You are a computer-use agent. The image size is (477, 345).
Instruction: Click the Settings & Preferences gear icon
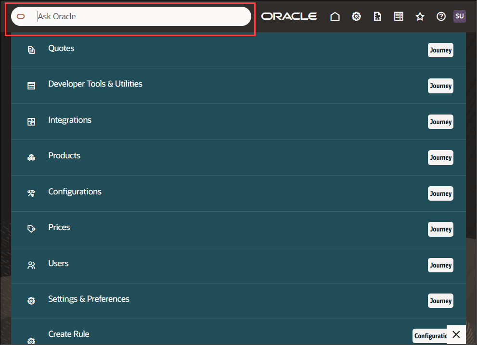pos(31,300)
